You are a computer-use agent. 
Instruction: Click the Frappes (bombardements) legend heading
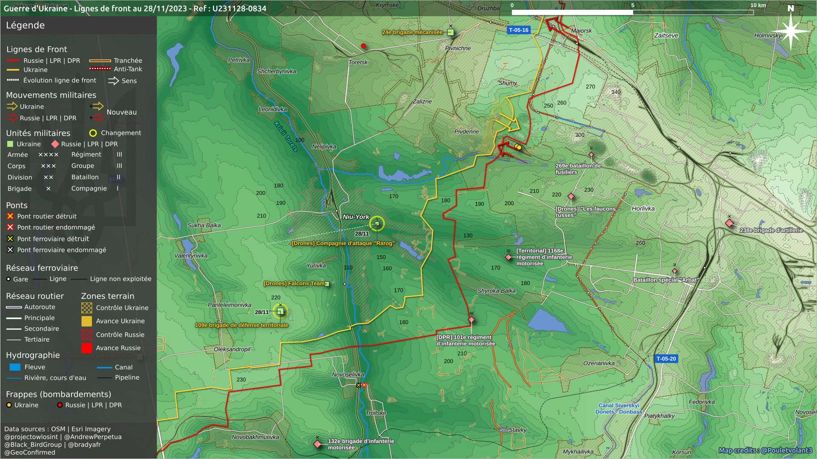pos(58,394)
